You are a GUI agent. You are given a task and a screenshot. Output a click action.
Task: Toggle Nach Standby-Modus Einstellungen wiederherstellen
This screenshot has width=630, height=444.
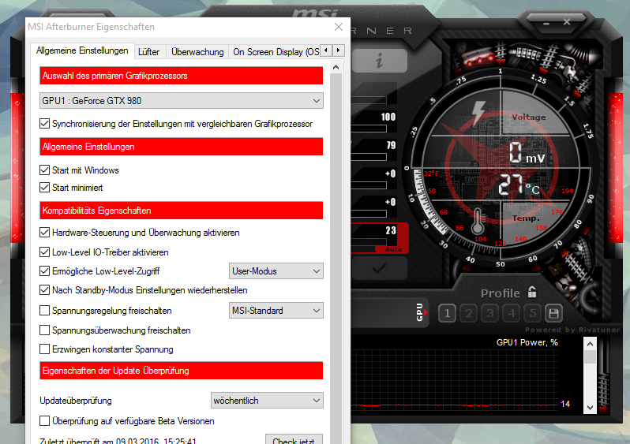tap(44, 290)
